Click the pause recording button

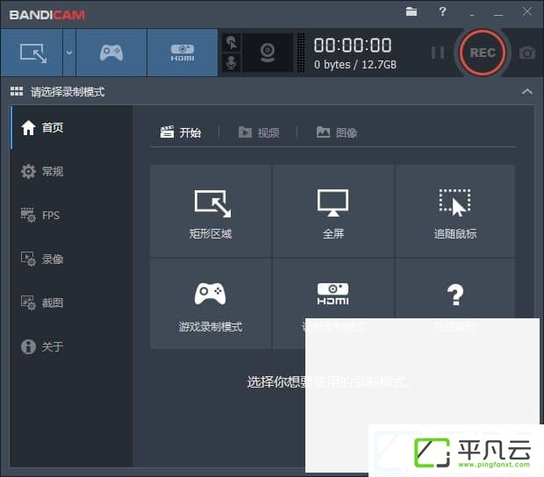click(438, 53)
